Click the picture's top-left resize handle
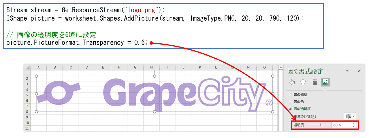The width and height of the screenshot is (369, 138). (36, 76)
